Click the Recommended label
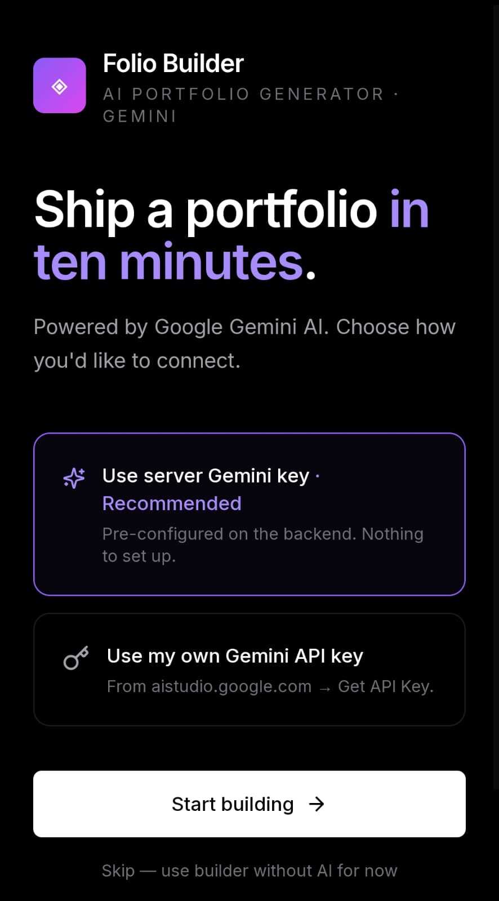 click(x=172, y=503)
